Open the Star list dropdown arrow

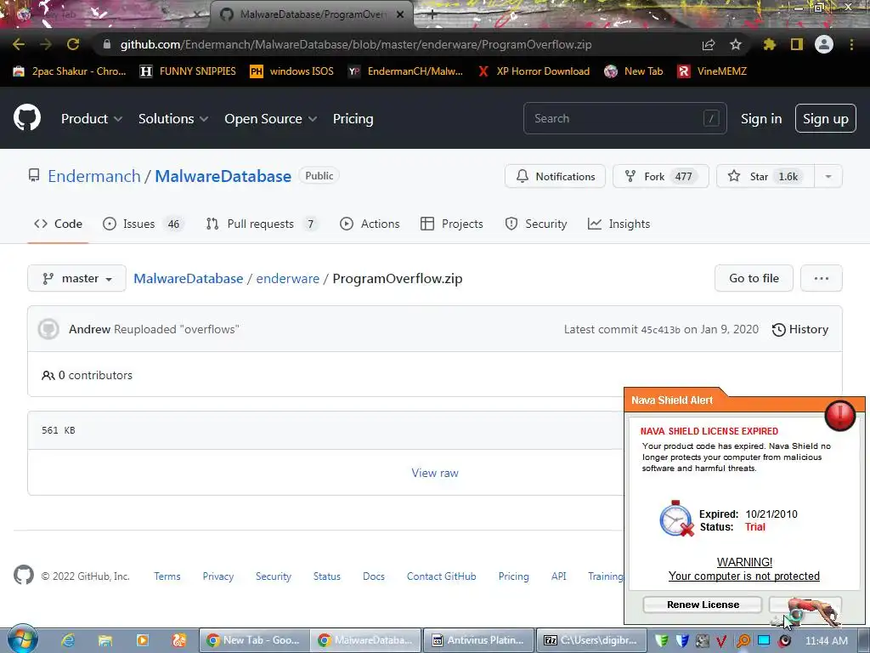coord(828,176)
